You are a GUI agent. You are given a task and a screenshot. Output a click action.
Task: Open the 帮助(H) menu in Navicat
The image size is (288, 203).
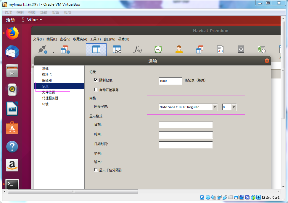124,39
